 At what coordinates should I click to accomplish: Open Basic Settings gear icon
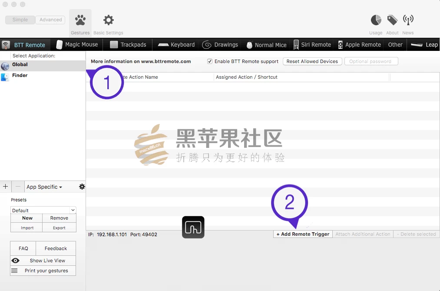coord(108,20)
